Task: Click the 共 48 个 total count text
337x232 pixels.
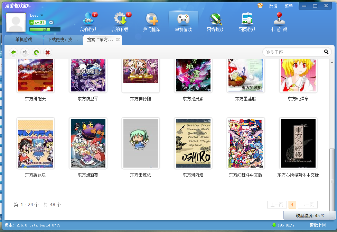Action: (x=52, y=205)
